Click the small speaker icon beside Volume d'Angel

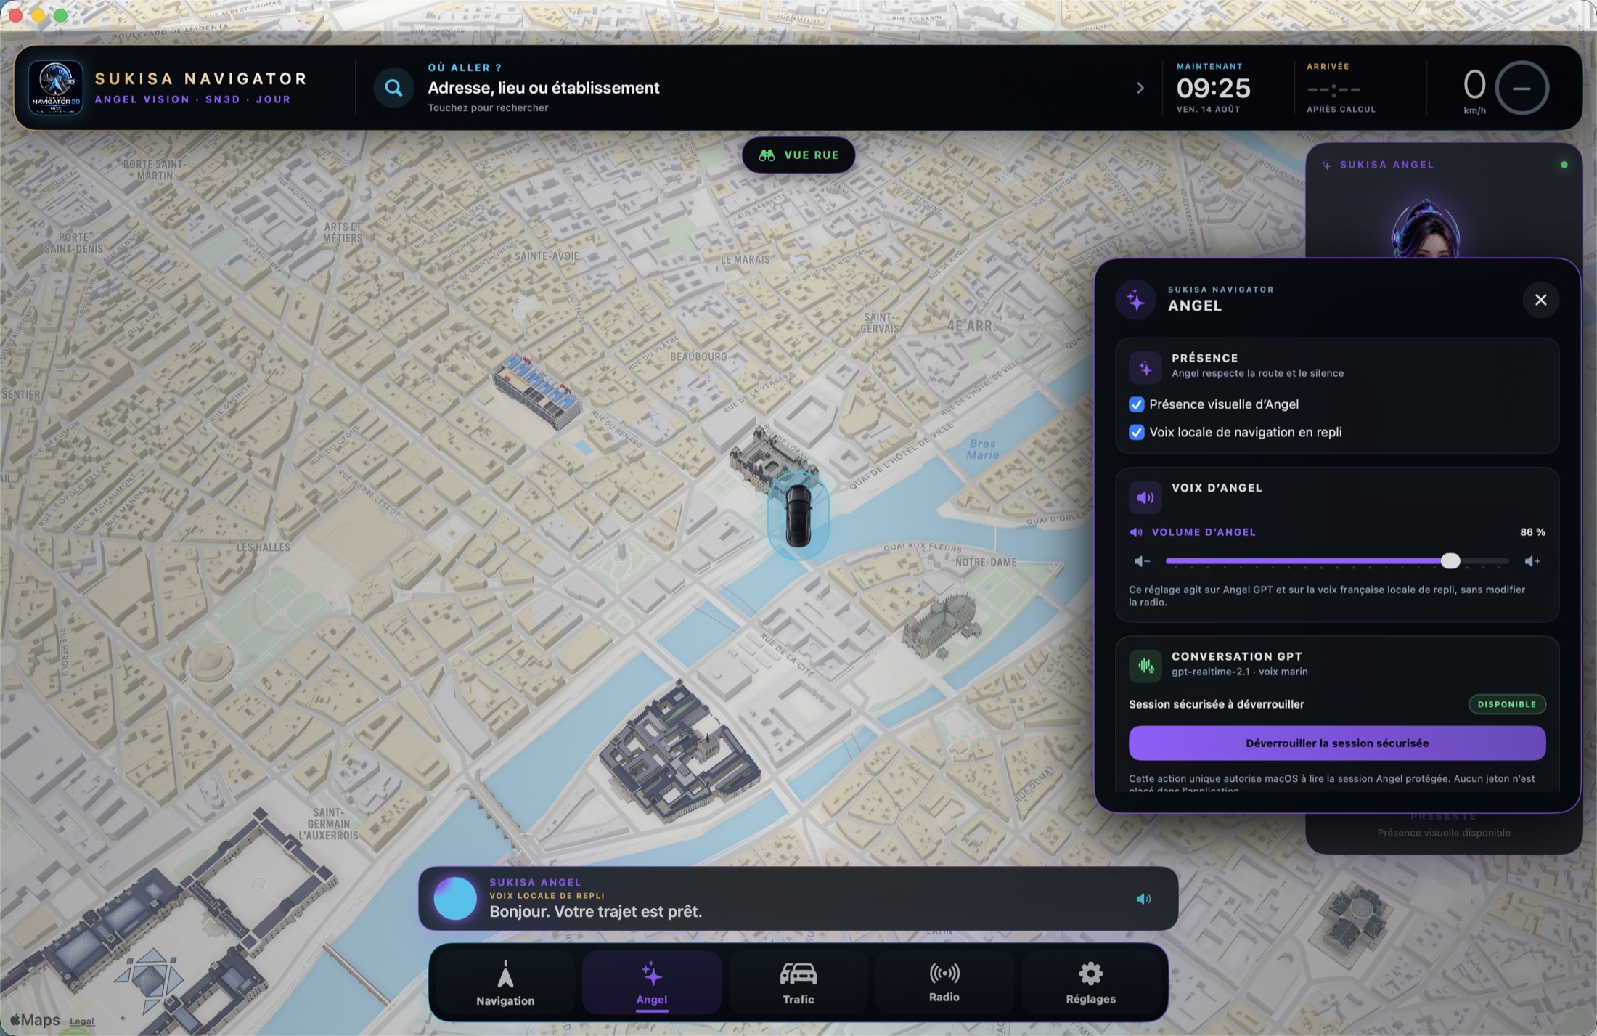[x=1136, y=532]
